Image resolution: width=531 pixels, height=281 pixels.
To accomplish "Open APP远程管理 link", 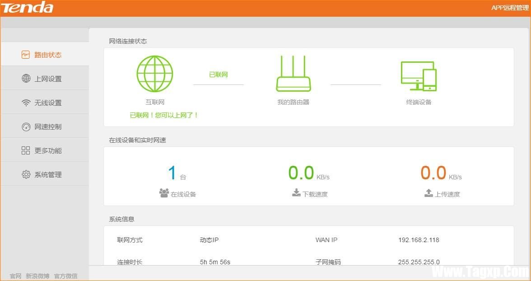I will tap(510, 8).
